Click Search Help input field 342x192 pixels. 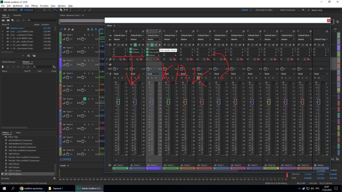[324, 10]
